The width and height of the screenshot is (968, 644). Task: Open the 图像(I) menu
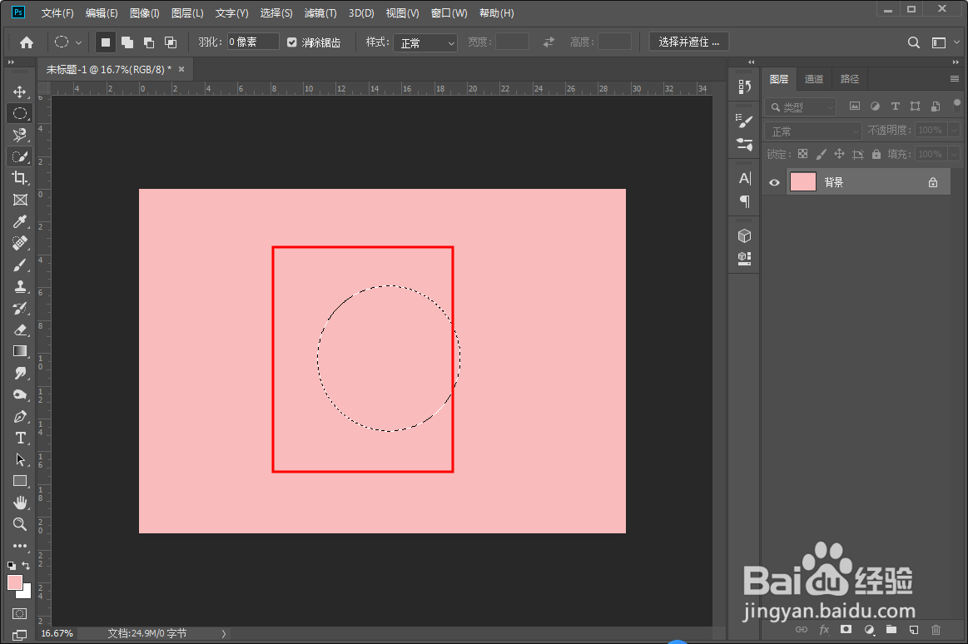[x=145, y=13]
